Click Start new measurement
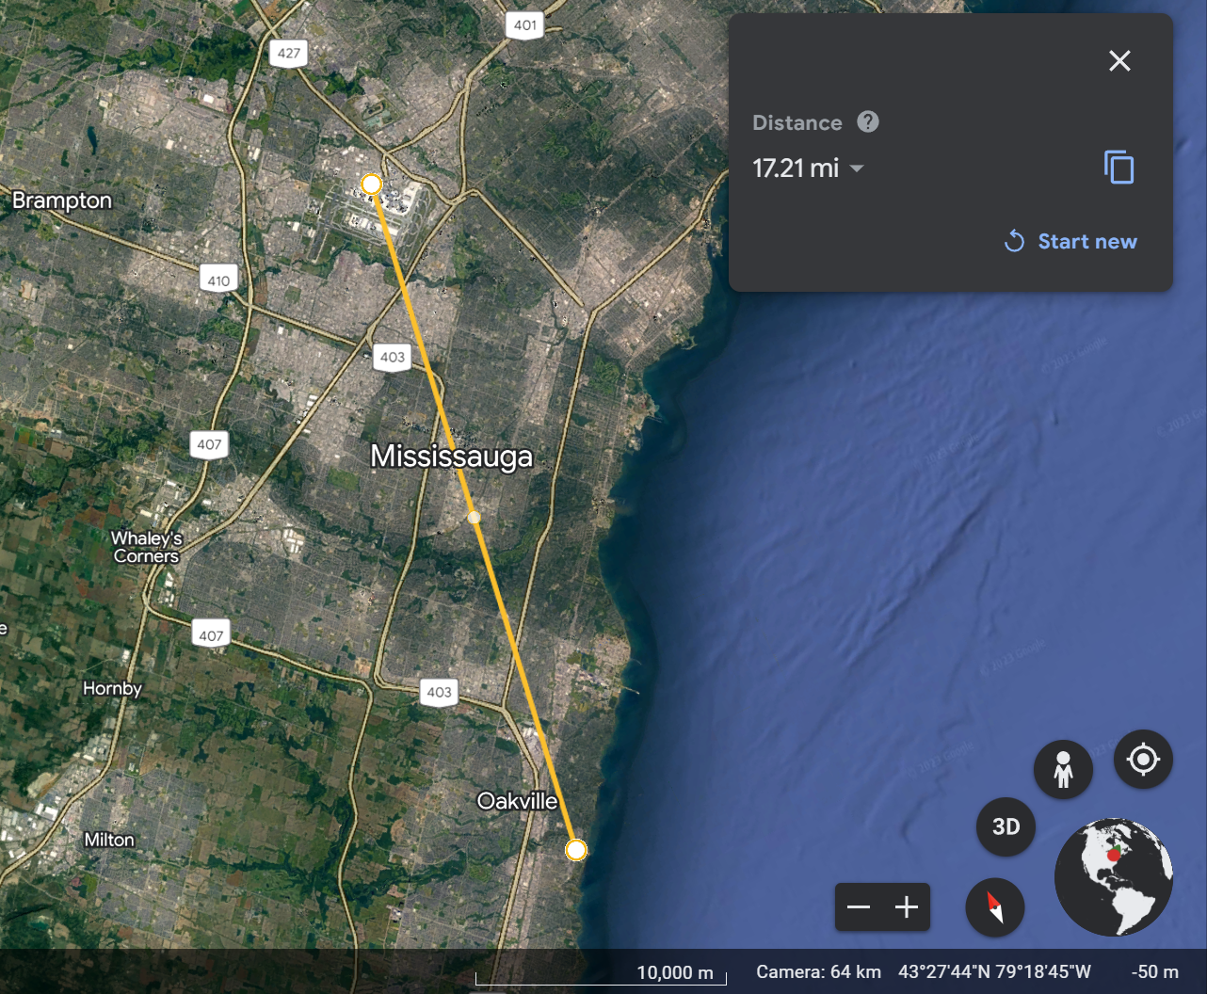 click(x=1070, y=241)
